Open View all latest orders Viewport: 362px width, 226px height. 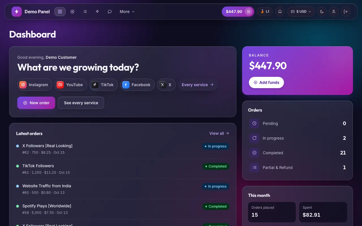[219, 133]
